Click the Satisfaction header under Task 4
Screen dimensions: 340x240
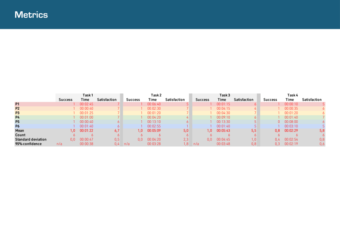[x=312, y=99]
